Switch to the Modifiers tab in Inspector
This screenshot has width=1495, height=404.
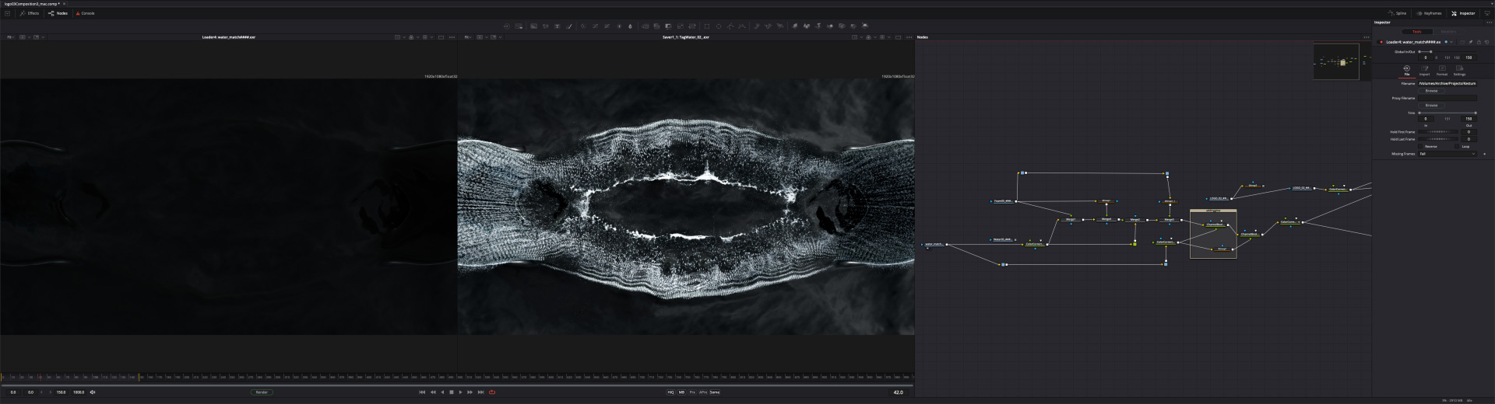pos(1449,32)
